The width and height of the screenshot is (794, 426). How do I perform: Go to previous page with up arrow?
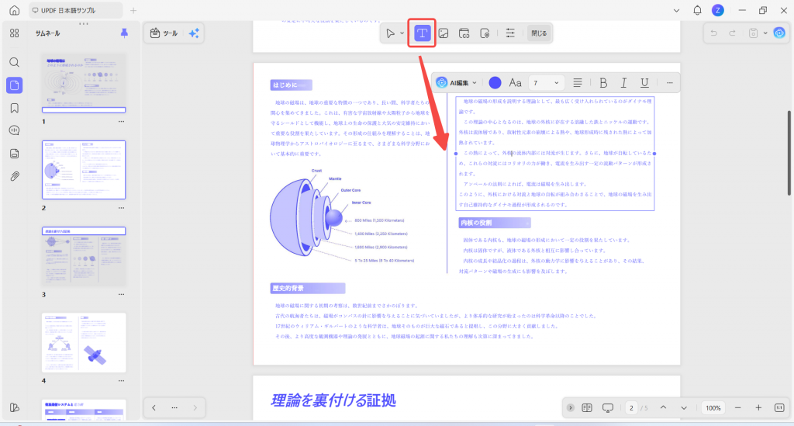tap(663, 407)
